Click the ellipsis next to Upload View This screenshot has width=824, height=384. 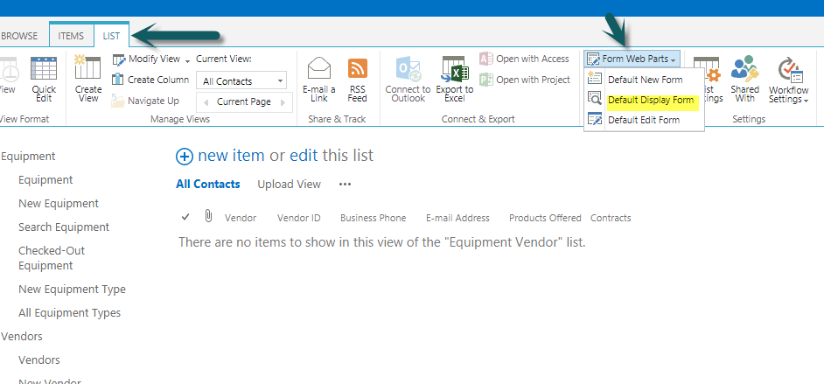click(345, 185)
